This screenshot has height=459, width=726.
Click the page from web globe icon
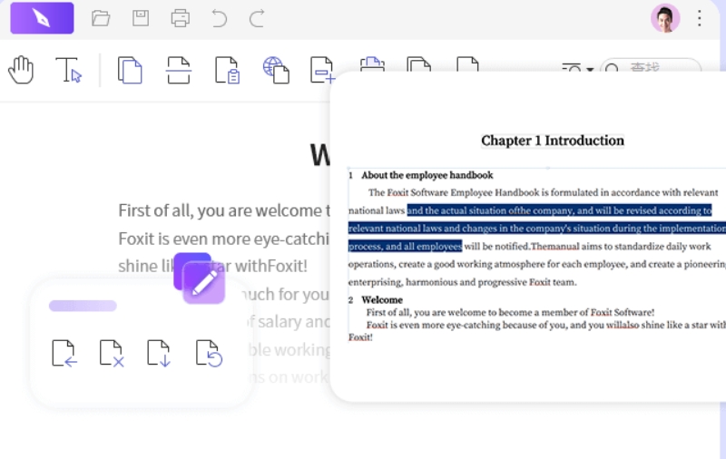pyautogui.click(x=277, y=70)
